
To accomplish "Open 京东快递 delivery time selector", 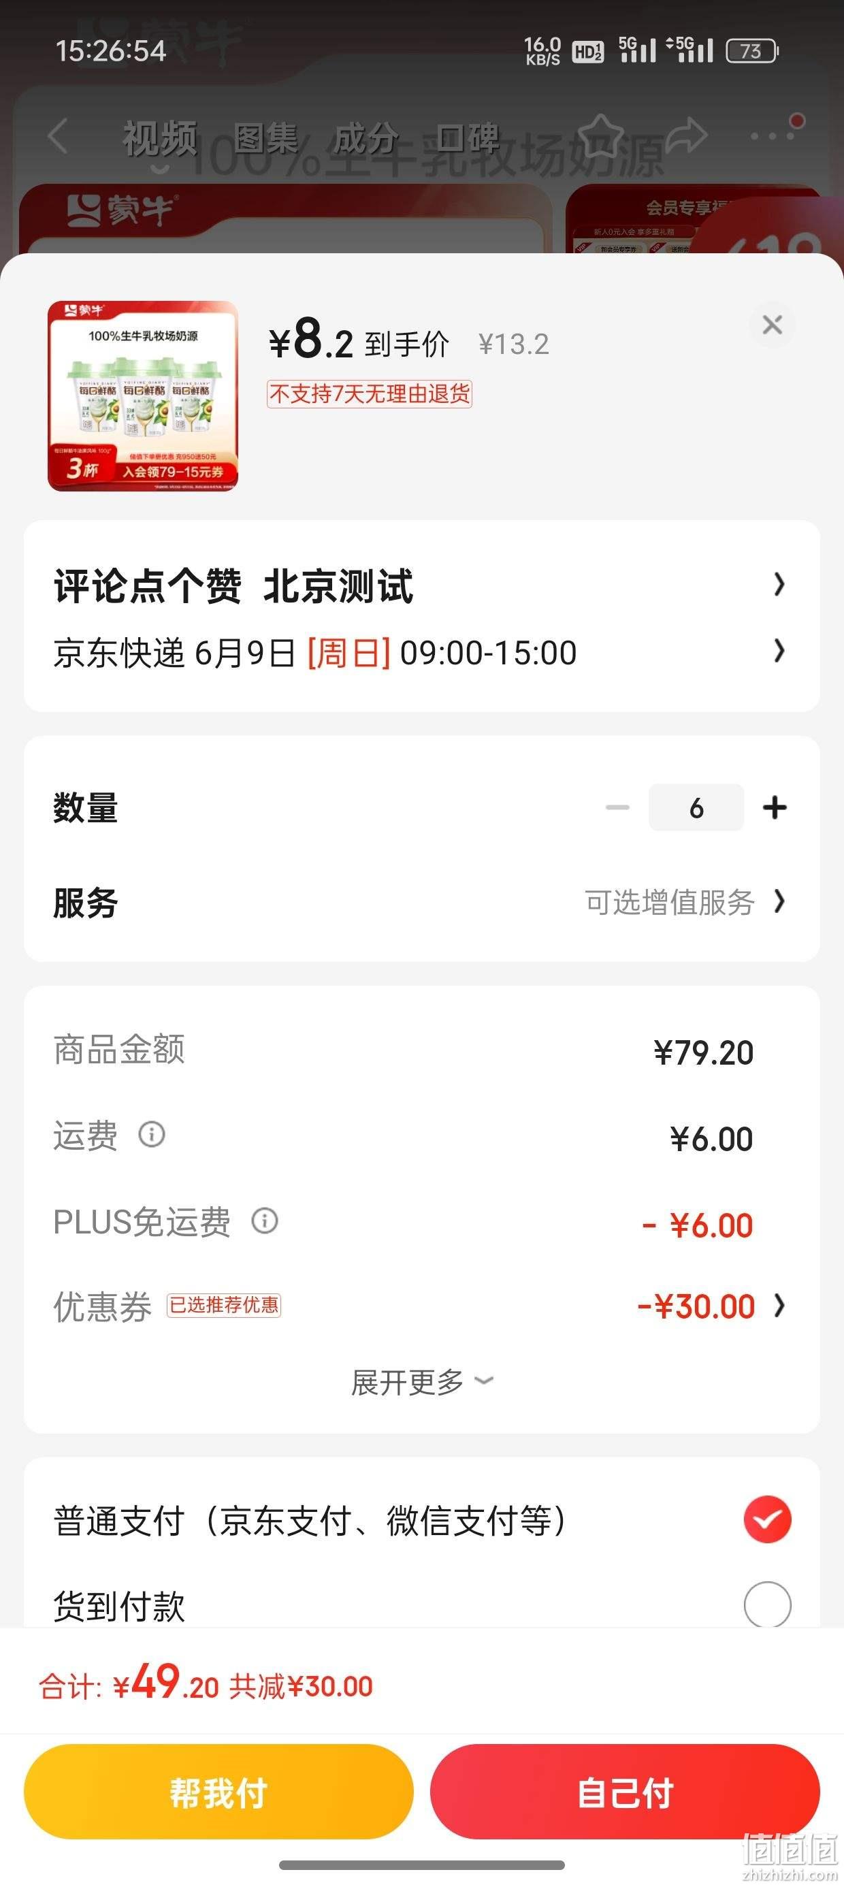I will click(421, 652).
